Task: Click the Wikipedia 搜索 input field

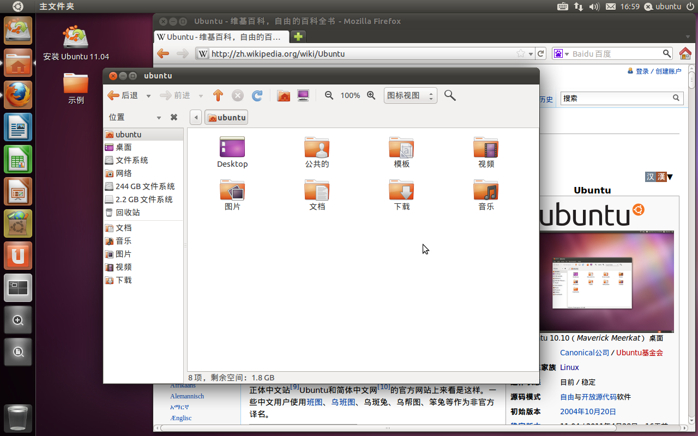Action: [x=616, y=98]
